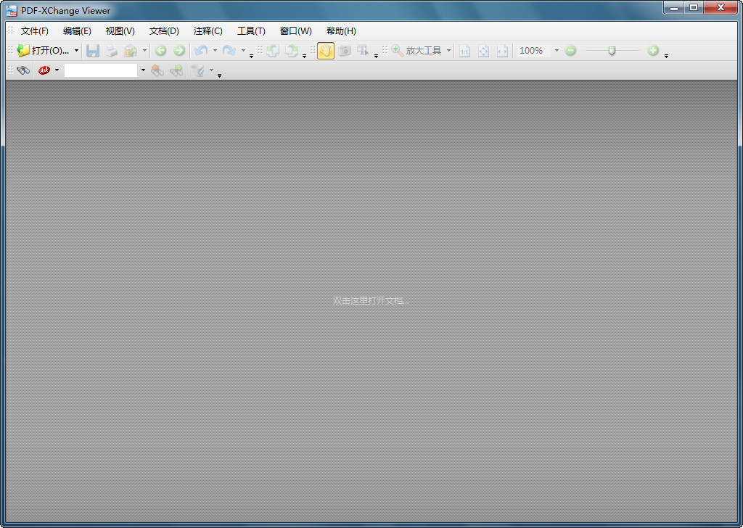743x528 pixels.
Task: Expand the redo history dropdown arrow
Action: click(x=243, y=50)
